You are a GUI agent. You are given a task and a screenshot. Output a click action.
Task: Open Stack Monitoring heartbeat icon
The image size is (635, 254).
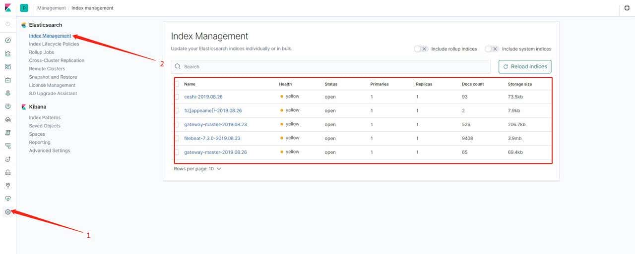pyautogui.click(x=7, y=199)
